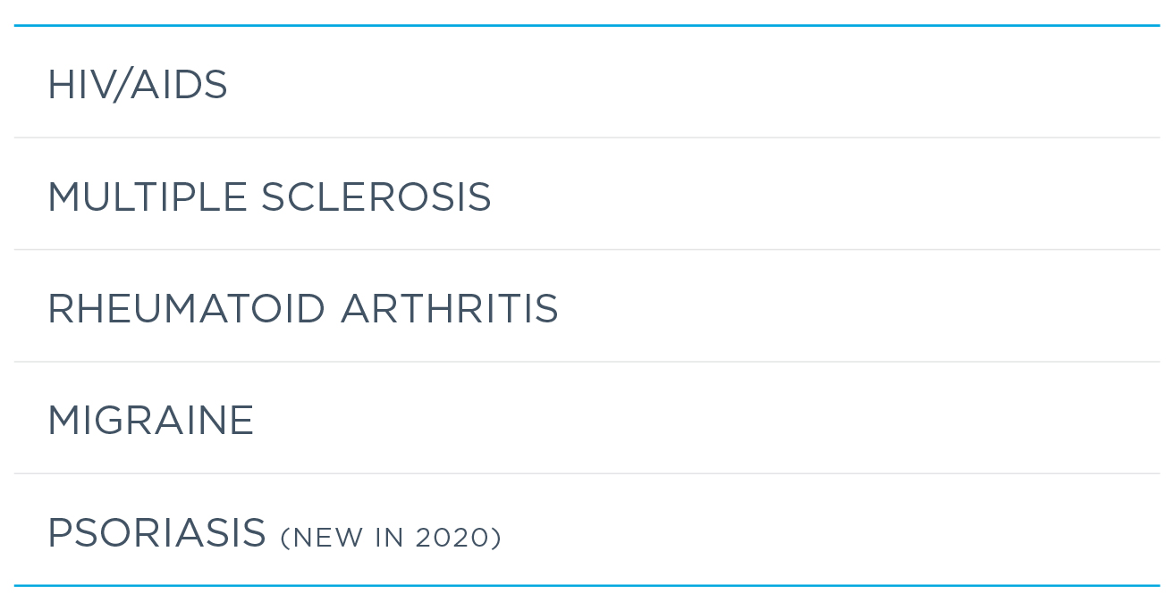Open the Rheumatoid Arthritis row
1174x610 pixels.
point(587,307)
